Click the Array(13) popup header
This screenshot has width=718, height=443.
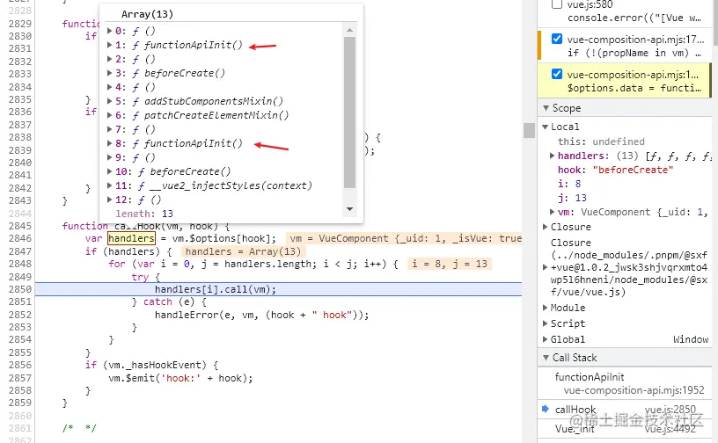[147, 14]
